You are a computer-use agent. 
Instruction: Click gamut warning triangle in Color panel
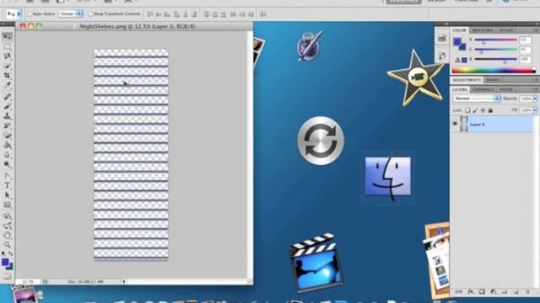(457, 60)
